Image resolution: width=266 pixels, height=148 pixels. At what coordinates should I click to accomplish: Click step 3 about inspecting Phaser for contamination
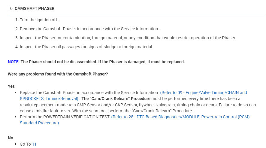[x=128, y=38]
